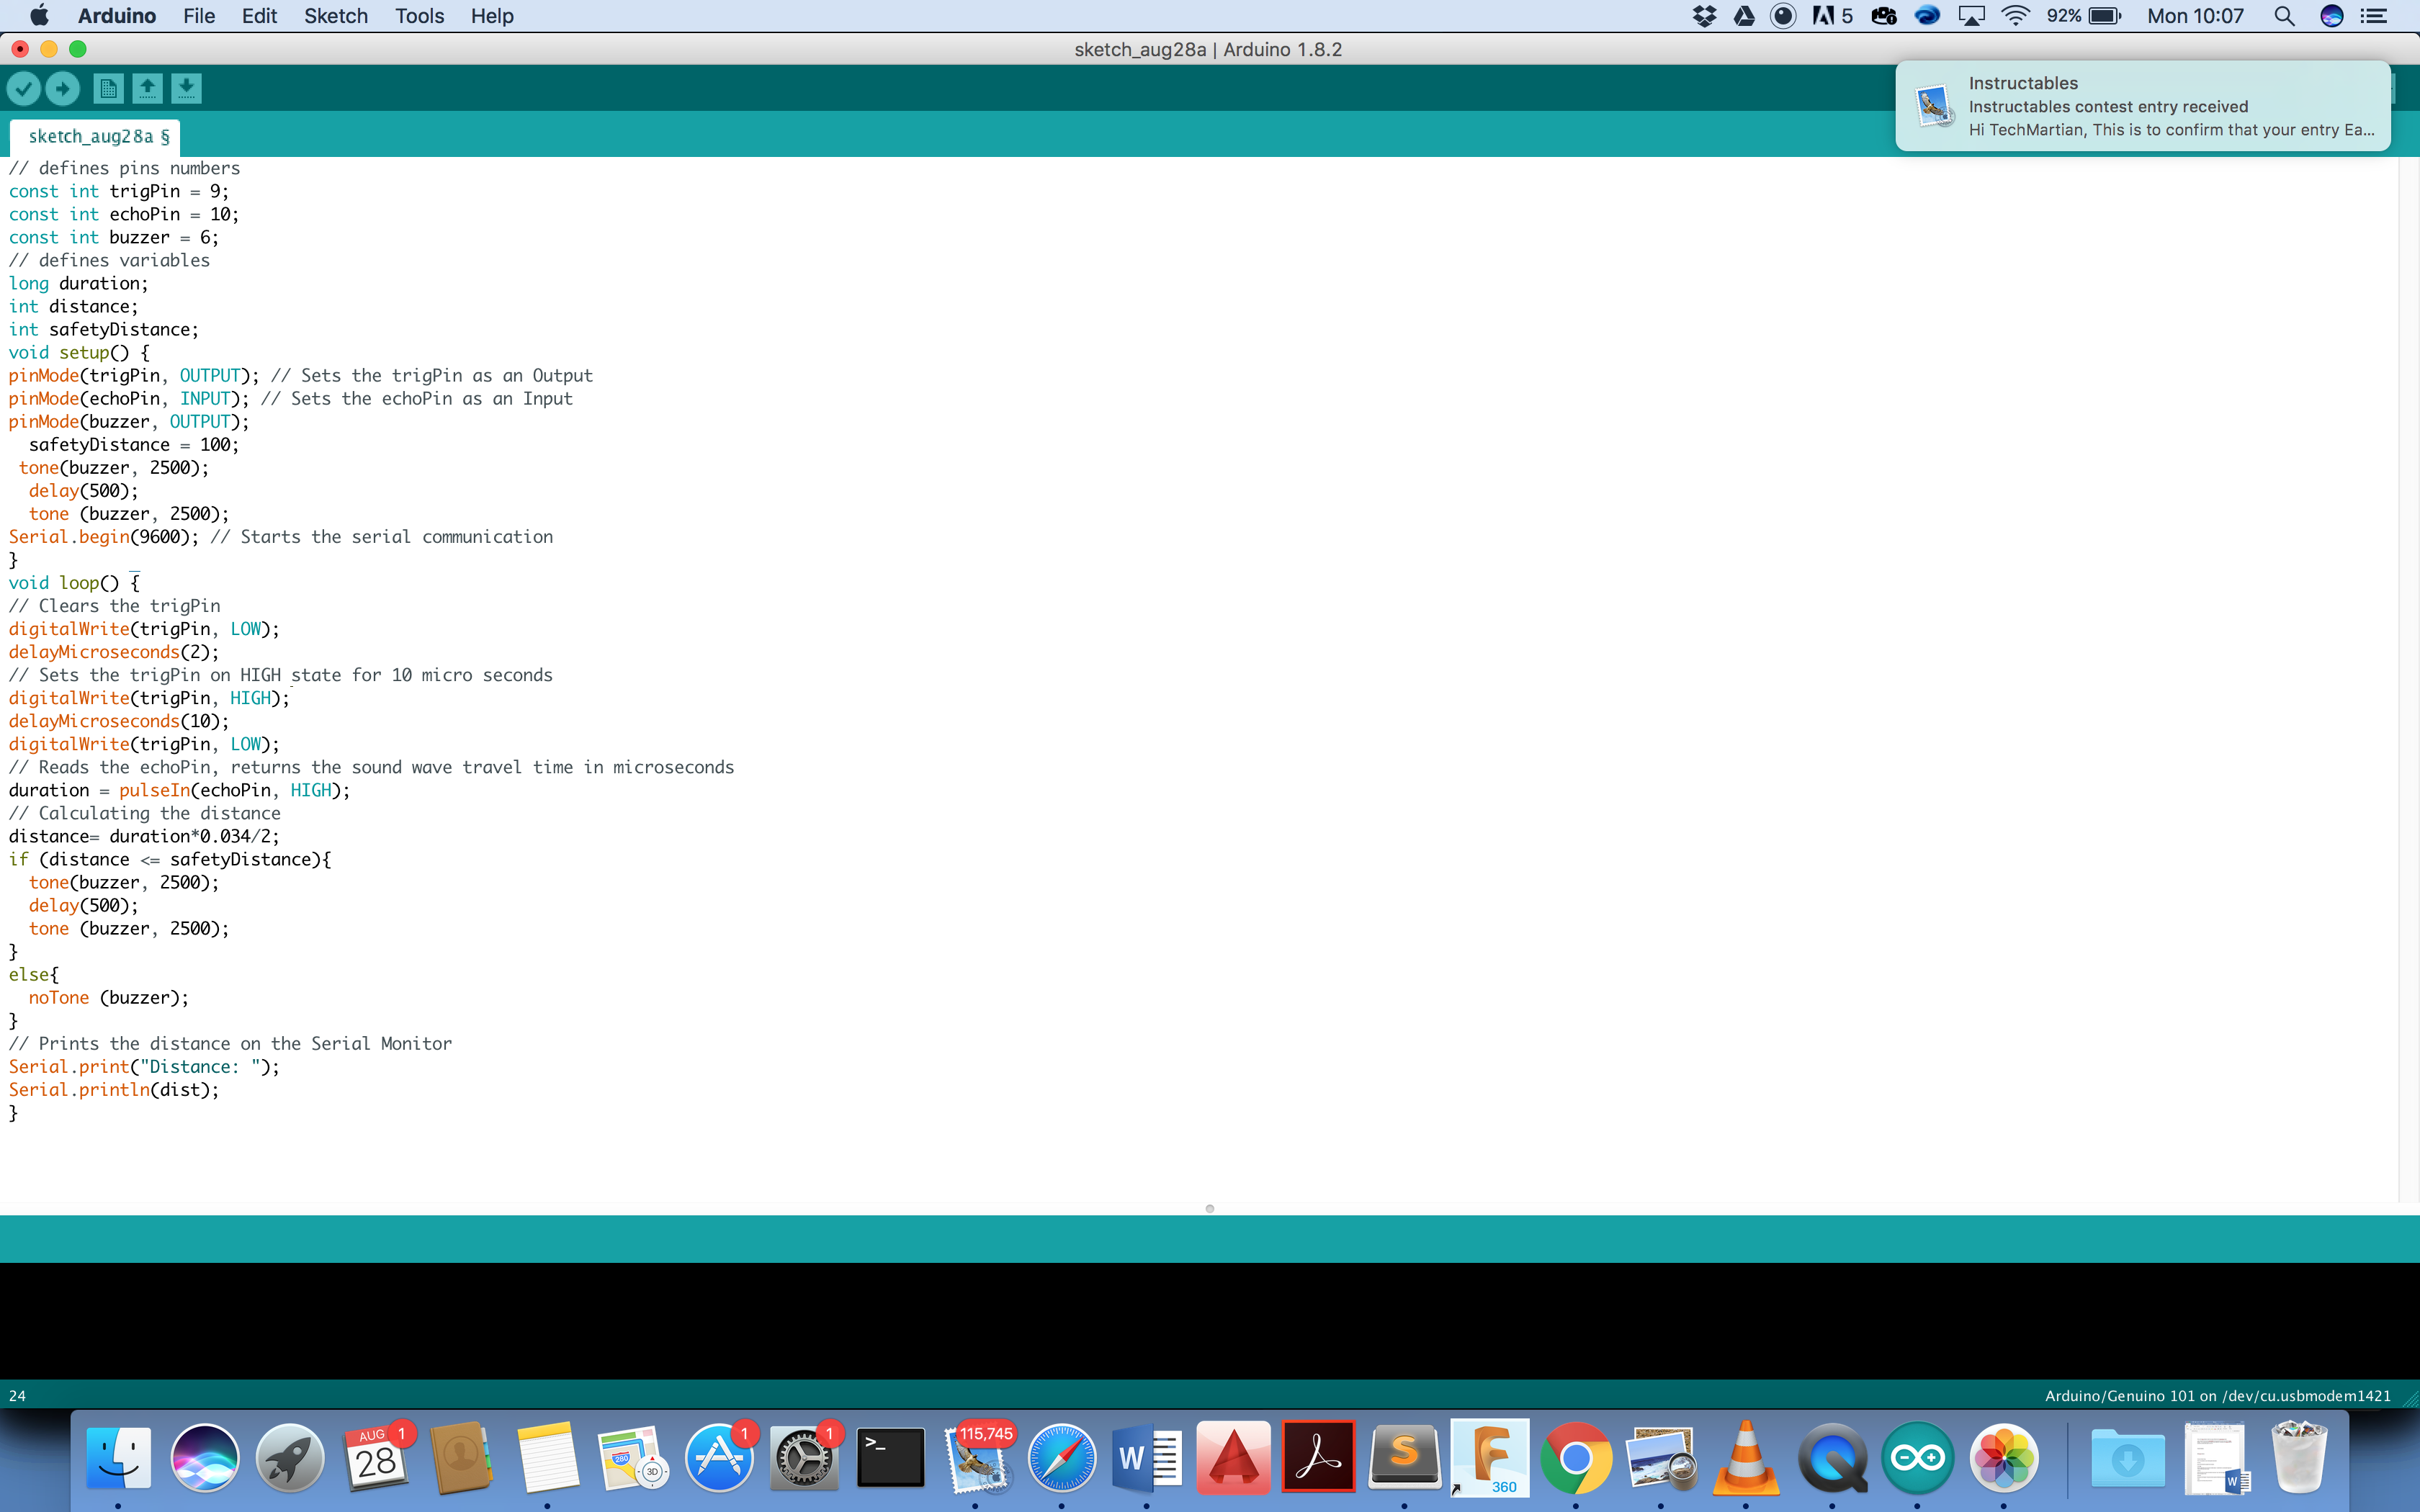Save the sketch with Save icon

186,88
